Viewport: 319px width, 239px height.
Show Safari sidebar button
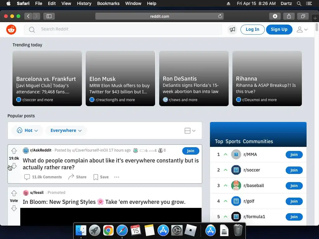click(x=49, y=16)
